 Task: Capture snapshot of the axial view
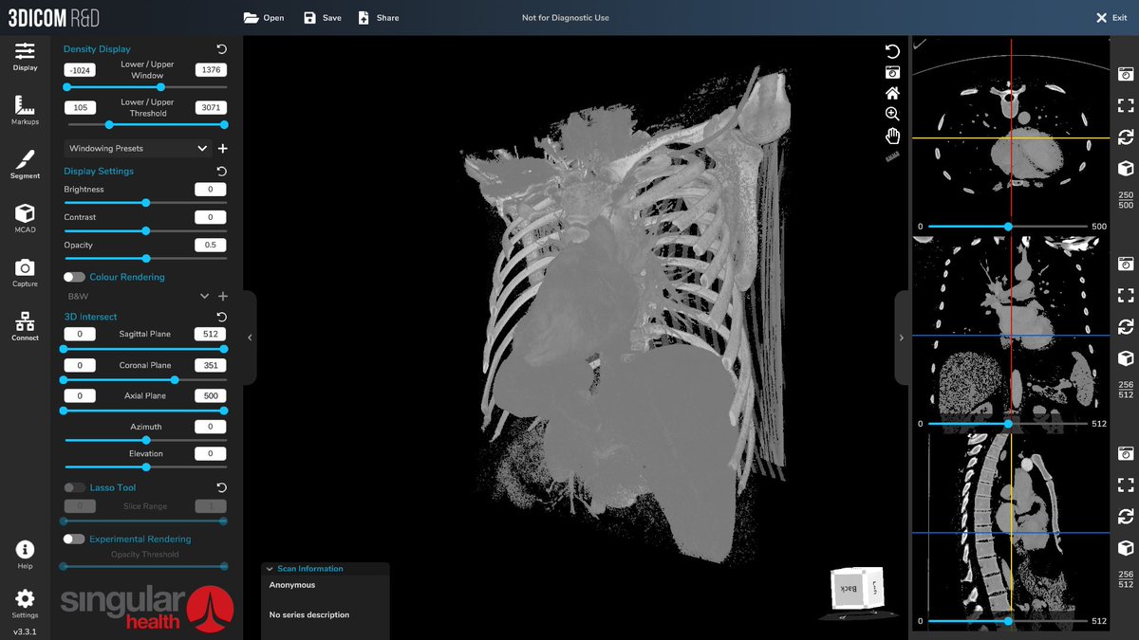[1126, 73]
